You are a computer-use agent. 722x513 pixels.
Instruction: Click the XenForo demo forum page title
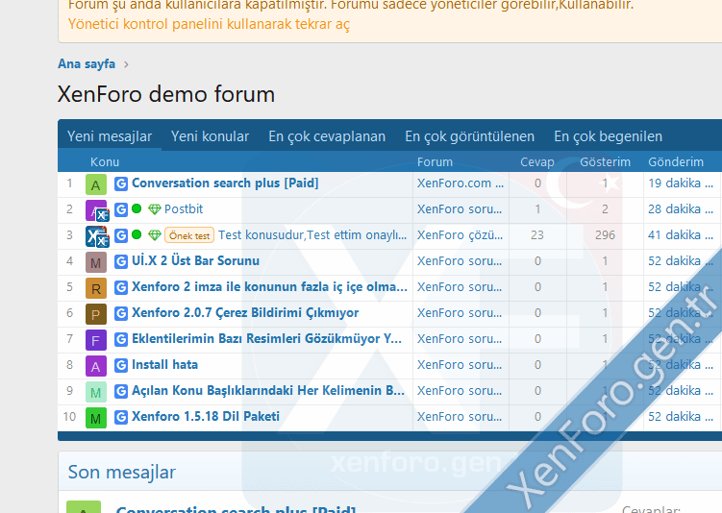pyautogui.click(x=166, y=94)
